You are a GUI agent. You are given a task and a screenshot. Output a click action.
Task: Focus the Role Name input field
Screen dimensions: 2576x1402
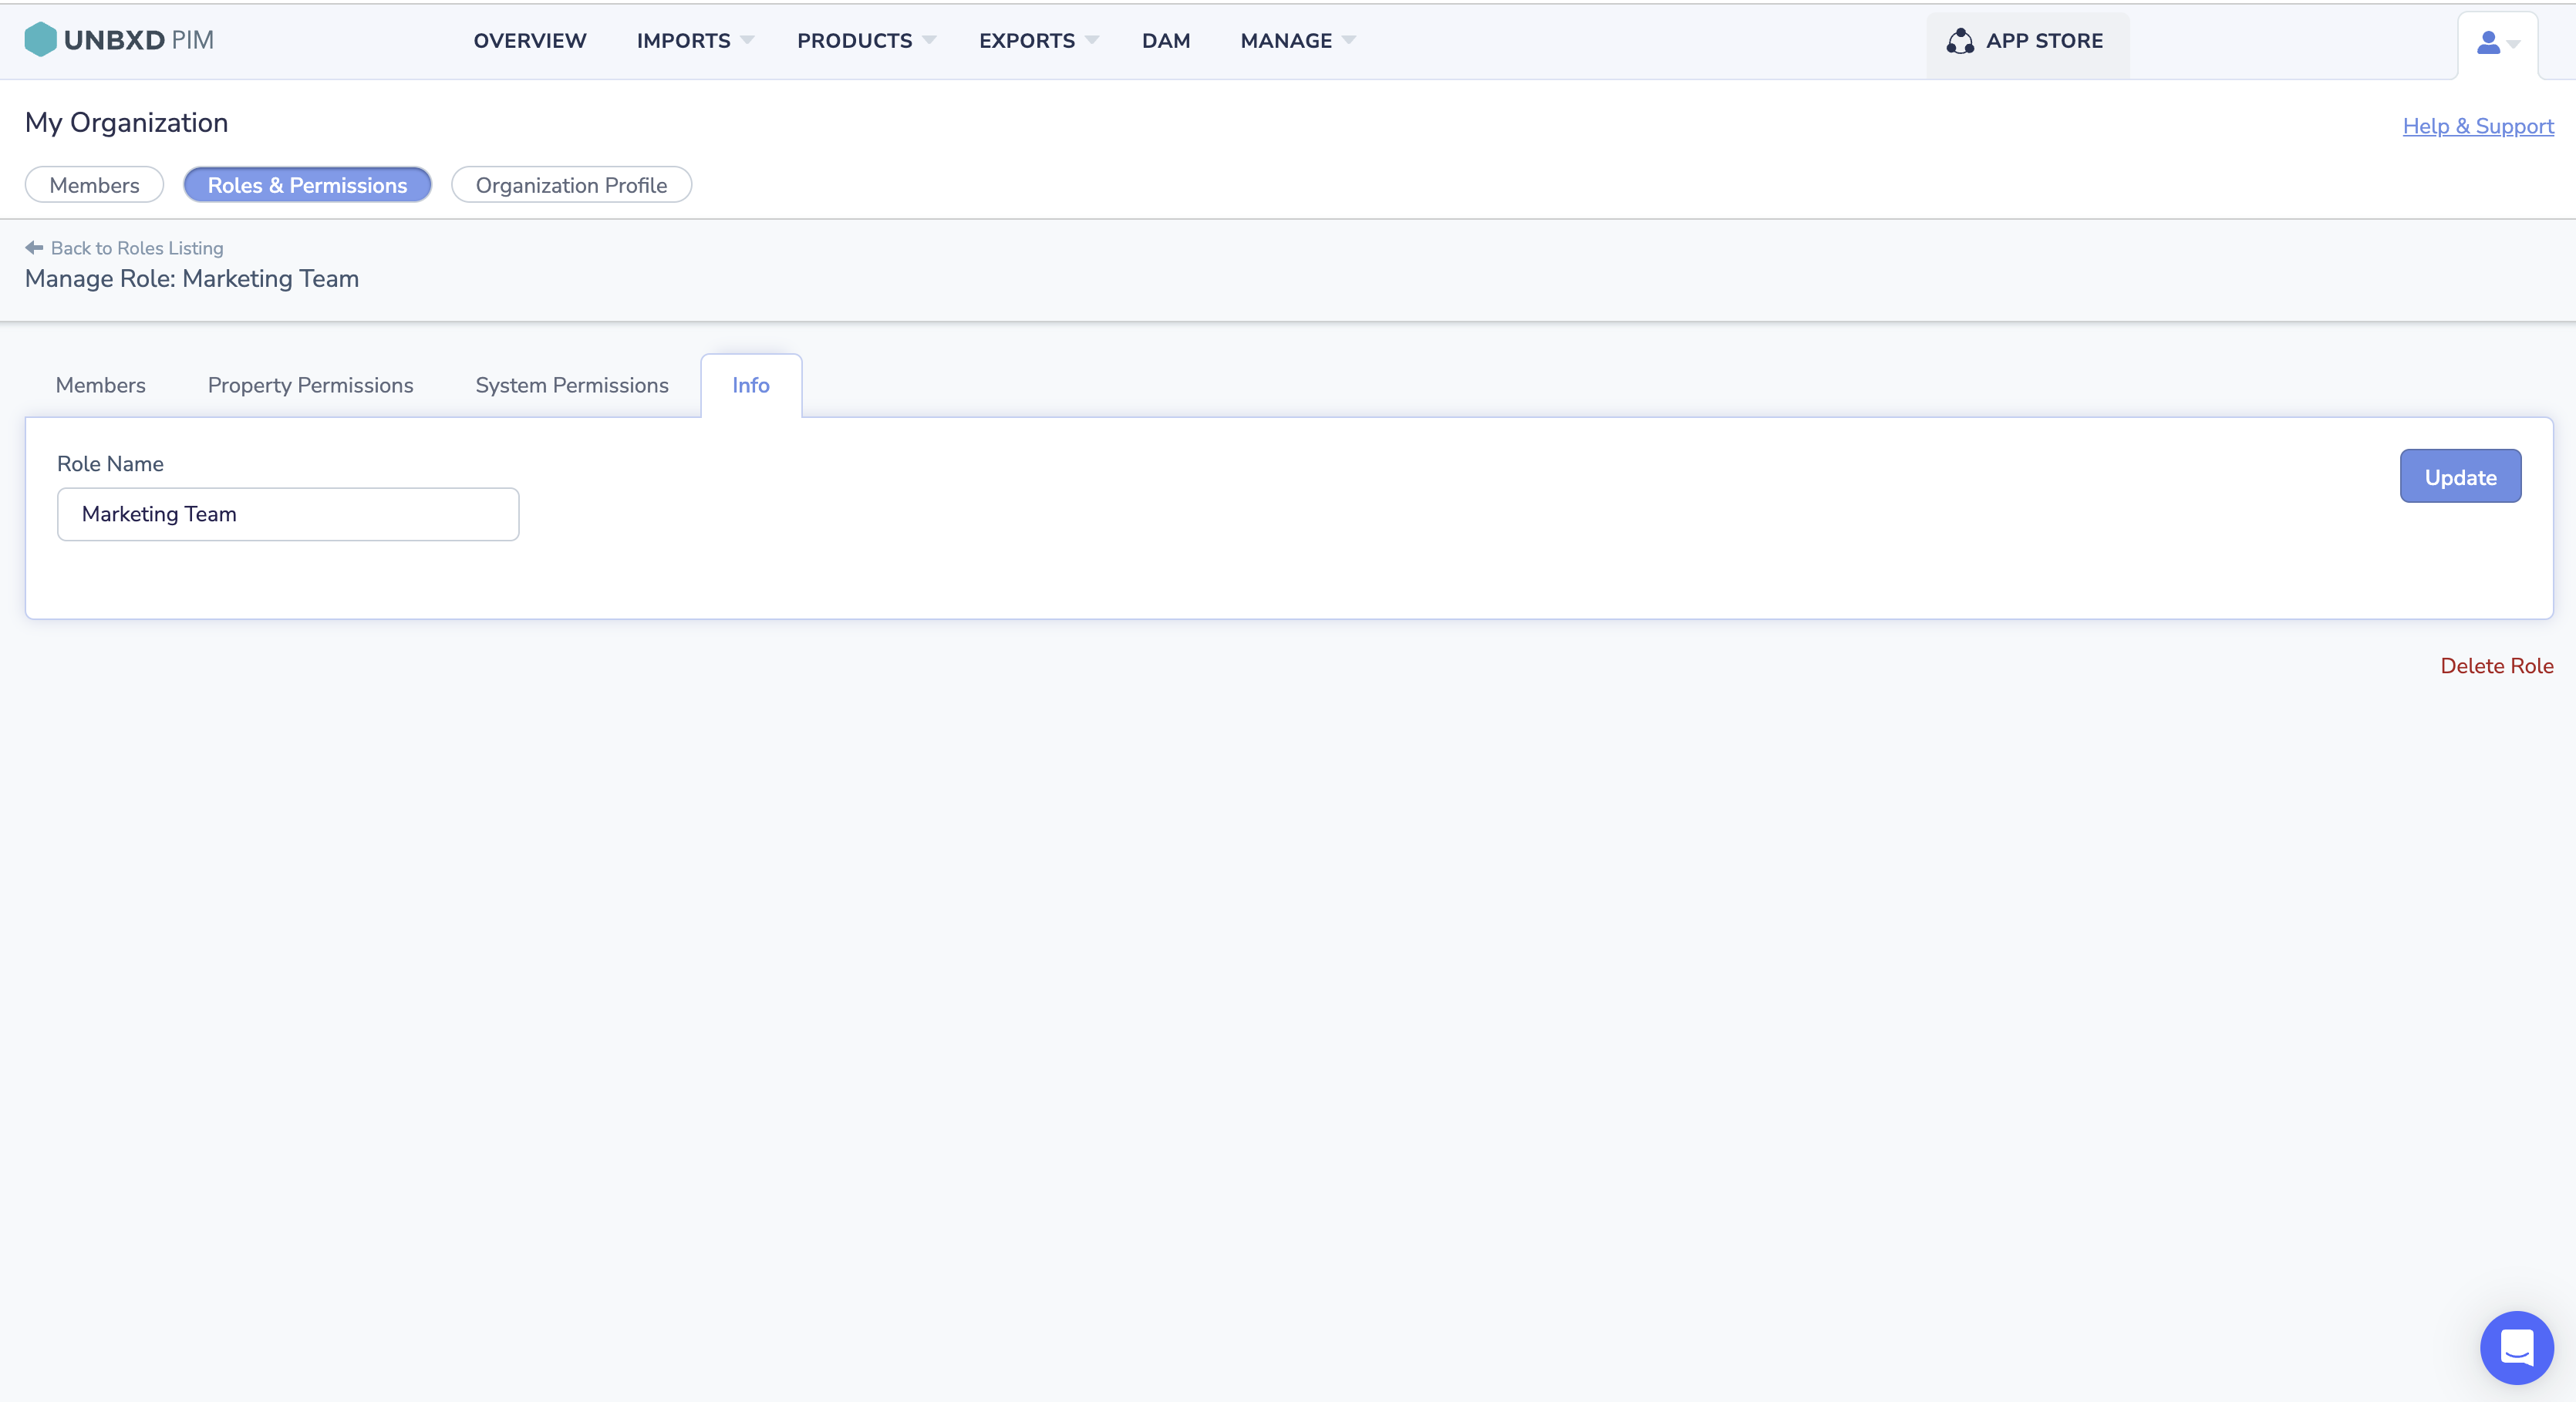[x=288, y=514]
